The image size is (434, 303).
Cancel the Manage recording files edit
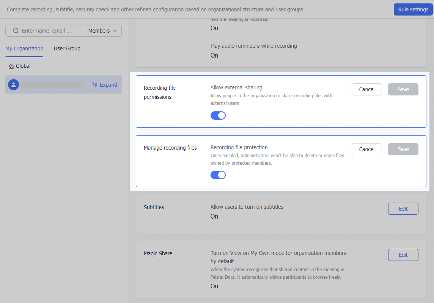(367, 149)
